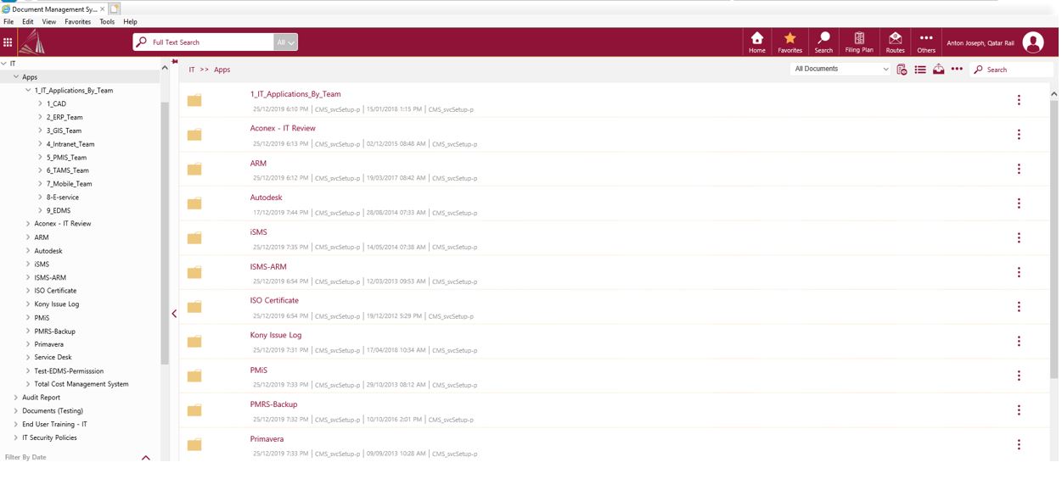Open the Favorites menu in the menu bar
1062x479 pixels.
77,21
